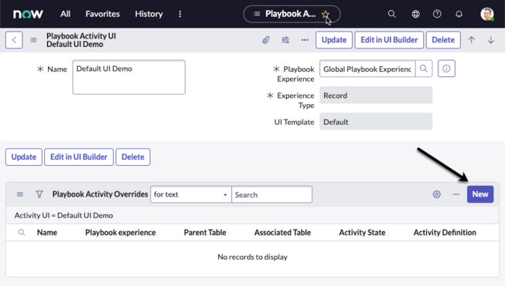This screenshot has width=505, height=286.
Task: Click Edit in UI Builder in header
Action: 389,40
